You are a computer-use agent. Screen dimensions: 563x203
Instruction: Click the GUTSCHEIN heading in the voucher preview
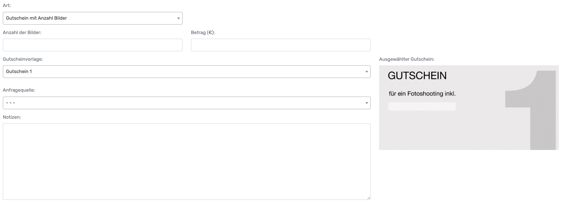point(417,76)
